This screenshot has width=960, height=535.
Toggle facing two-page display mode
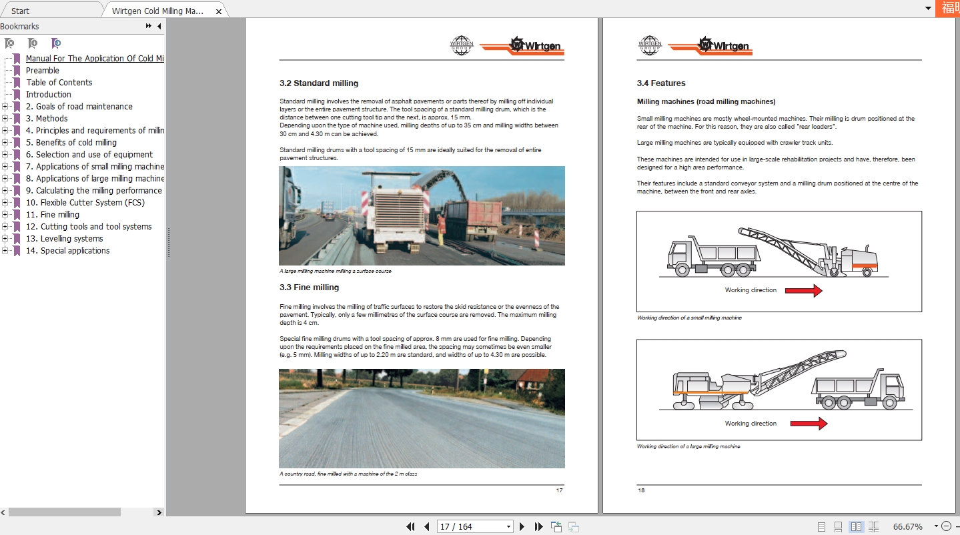[856, 526]
